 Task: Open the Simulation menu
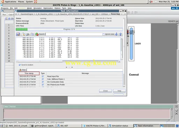click(37, 8)
